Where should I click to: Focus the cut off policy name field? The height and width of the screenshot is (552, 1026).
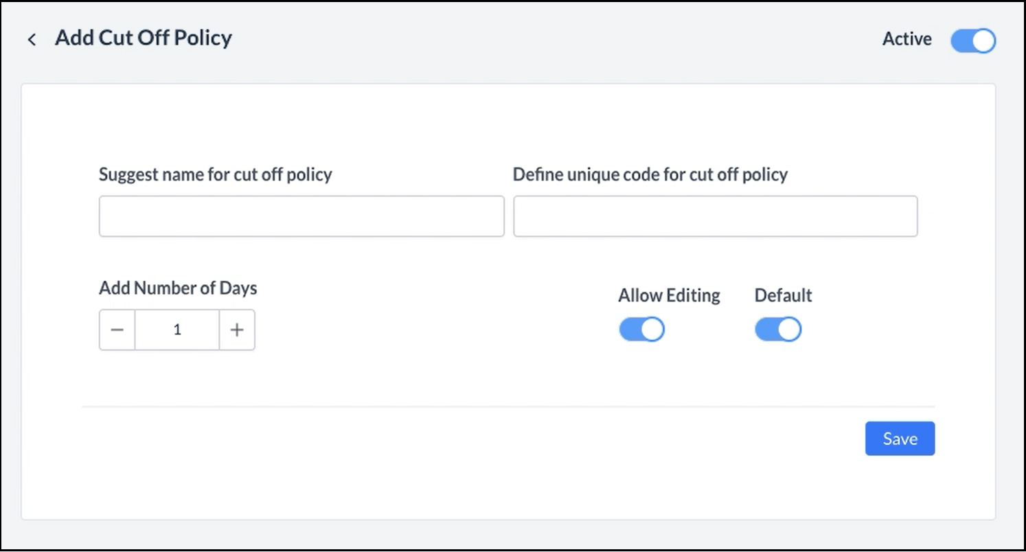point(301,216)
